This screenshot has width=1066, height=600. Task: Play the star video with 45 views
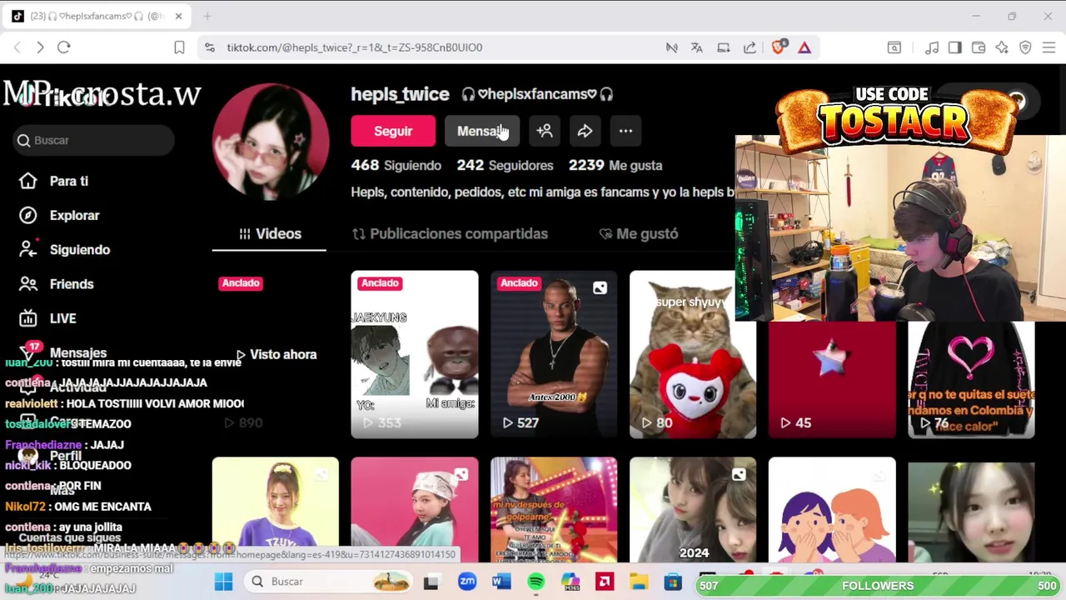coord(832,379)
